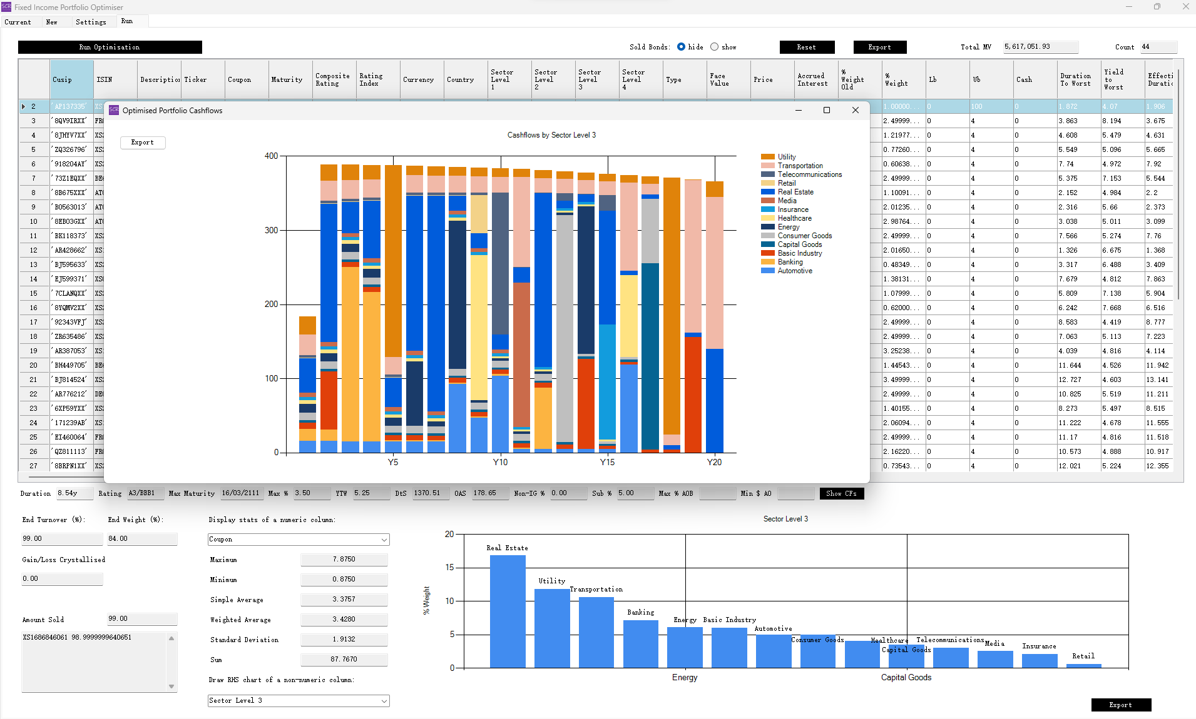
Task: Close the Optimised Portfolio Cashflows dialog
Action: coord(855,110)
